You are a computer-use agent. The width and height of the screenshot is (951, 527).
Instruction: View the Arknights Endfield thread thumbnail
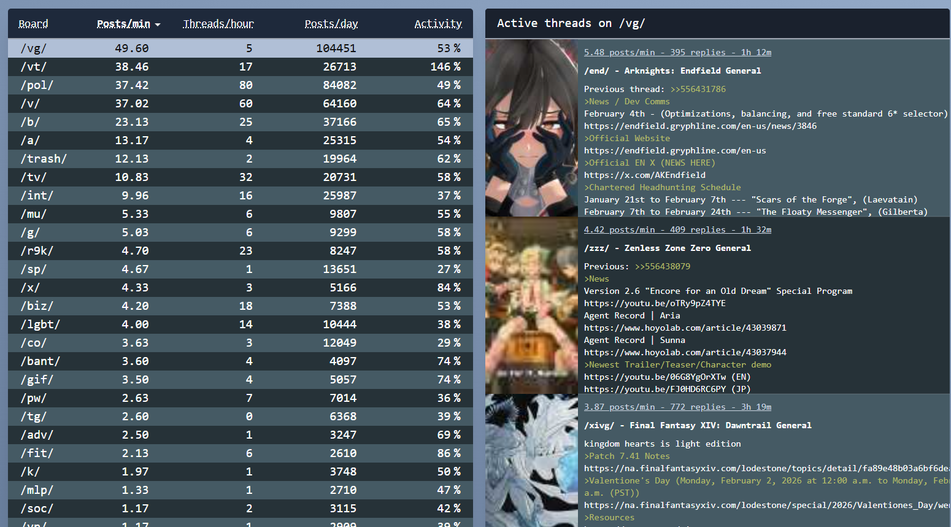coord(531,128)
